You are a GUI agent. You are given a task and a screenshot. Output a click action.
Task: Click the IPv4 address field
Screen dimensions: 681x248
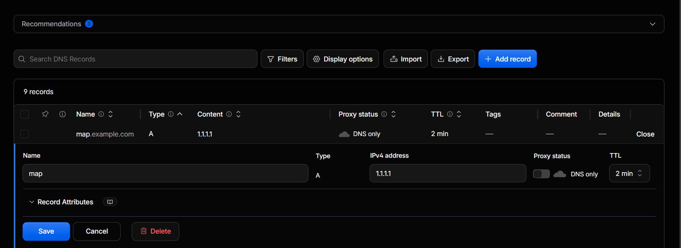click(448, 173)
